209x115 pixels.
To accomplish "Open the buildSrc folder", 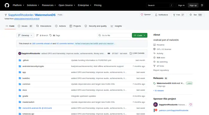I will (26, 78).
